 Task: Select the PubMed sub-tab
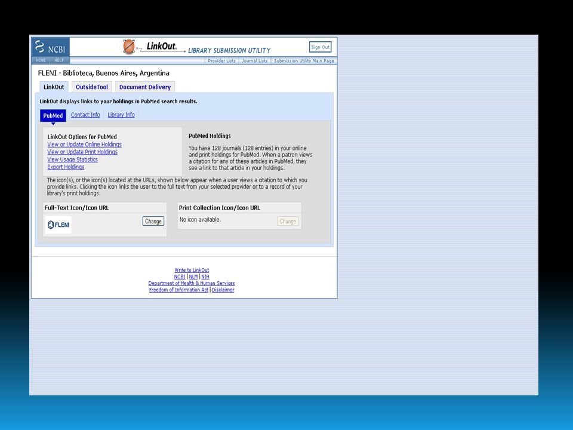(x=53, y=115)
